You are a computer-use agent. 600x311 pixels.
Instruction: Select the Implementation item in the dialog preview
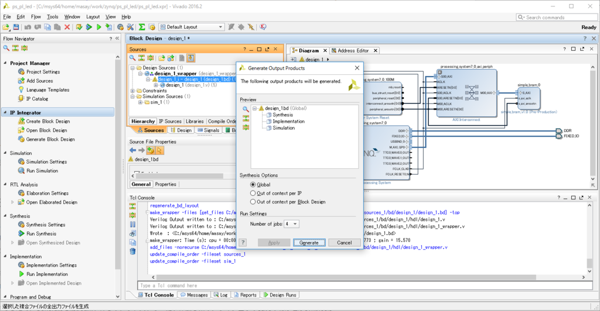point(288,122)
